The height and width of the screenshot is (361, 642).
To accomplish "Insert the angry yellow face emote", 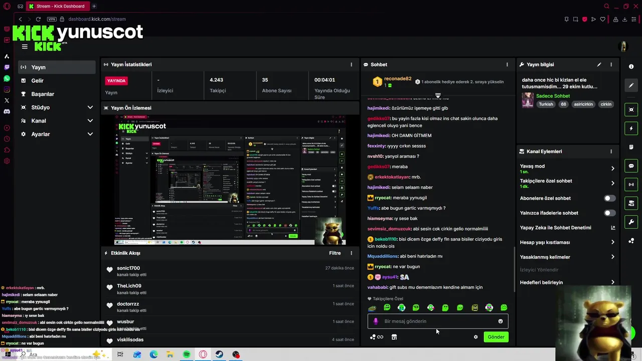I will click(474, 308).
